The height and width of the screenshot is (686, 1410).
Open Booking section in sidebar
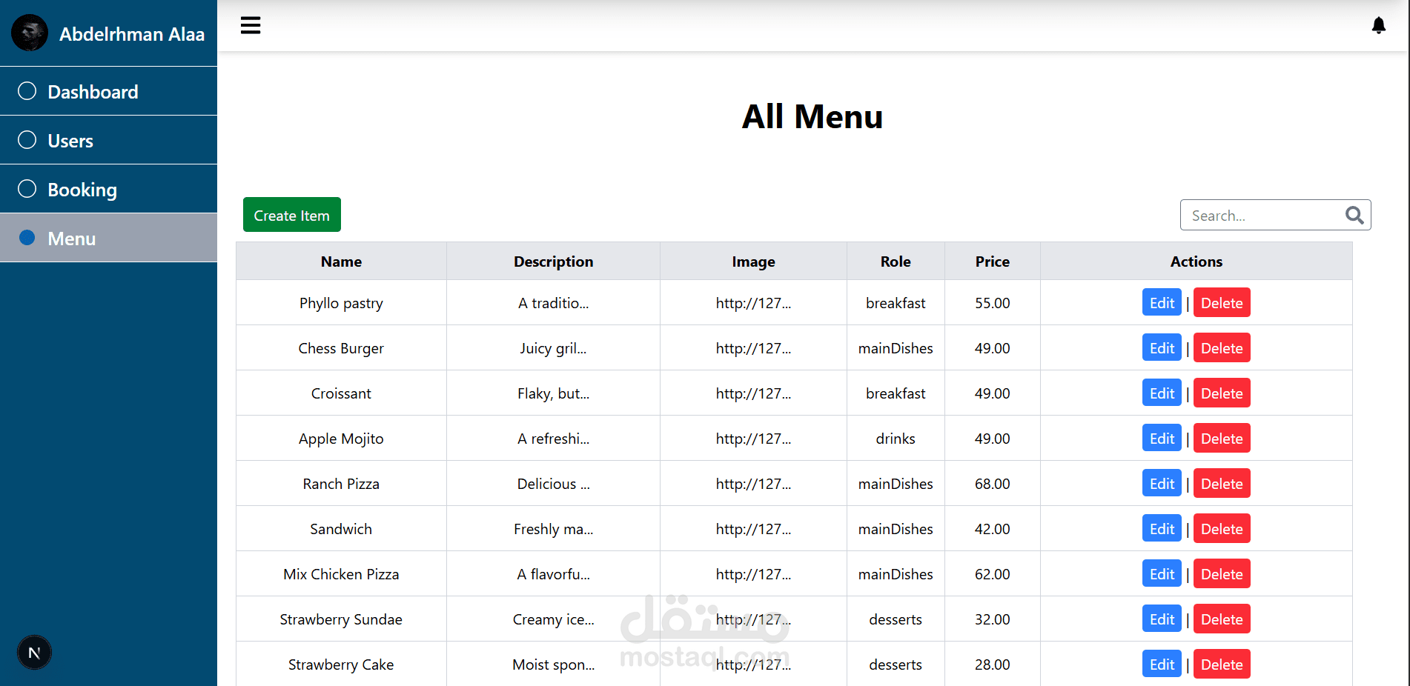coord(108,189)
